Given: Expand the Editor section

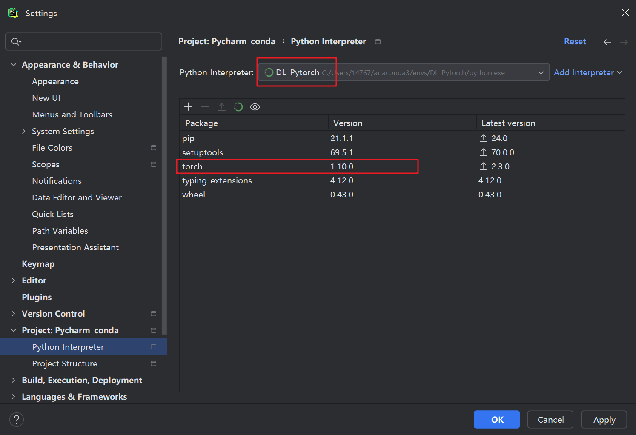Looking at the screenshot, I should pos(14,280).
